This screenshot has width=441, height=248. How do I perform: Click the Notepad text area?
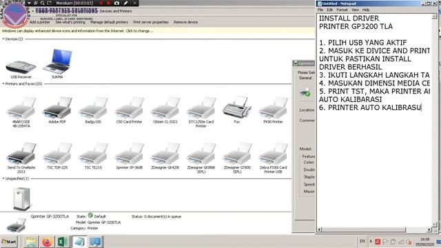click(x=374, y=121)
